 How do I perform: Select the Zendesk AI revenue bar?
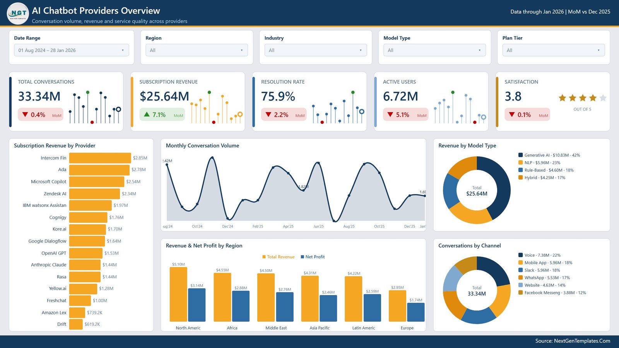(94, 194)
